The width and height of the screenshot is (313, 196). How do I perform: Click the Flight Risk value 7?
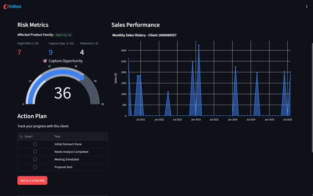coord(19,52)
